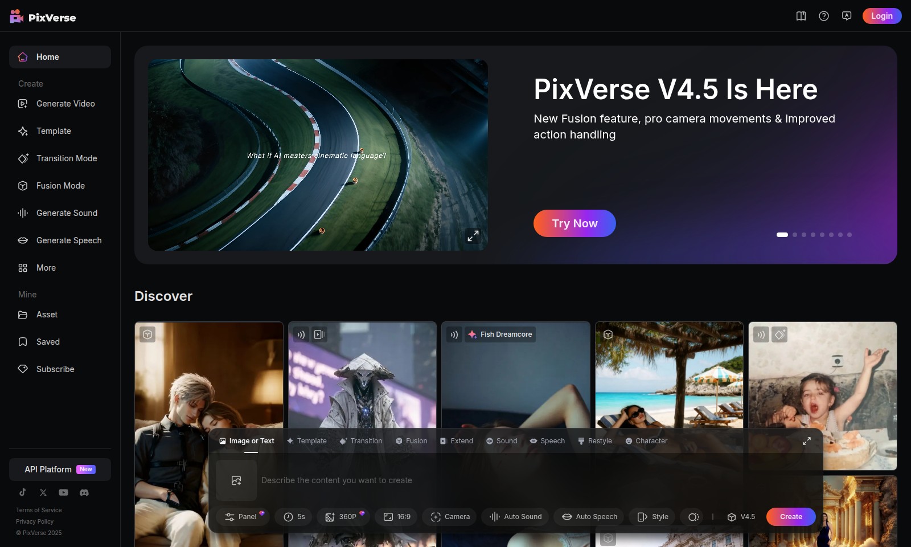Open the V4.5 model version selector
Viewport: 911px width, 547px height.
(x=741, y=517)
